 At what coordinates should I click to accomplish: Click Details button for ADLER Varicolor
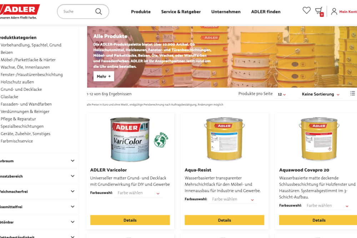(130, 220)
